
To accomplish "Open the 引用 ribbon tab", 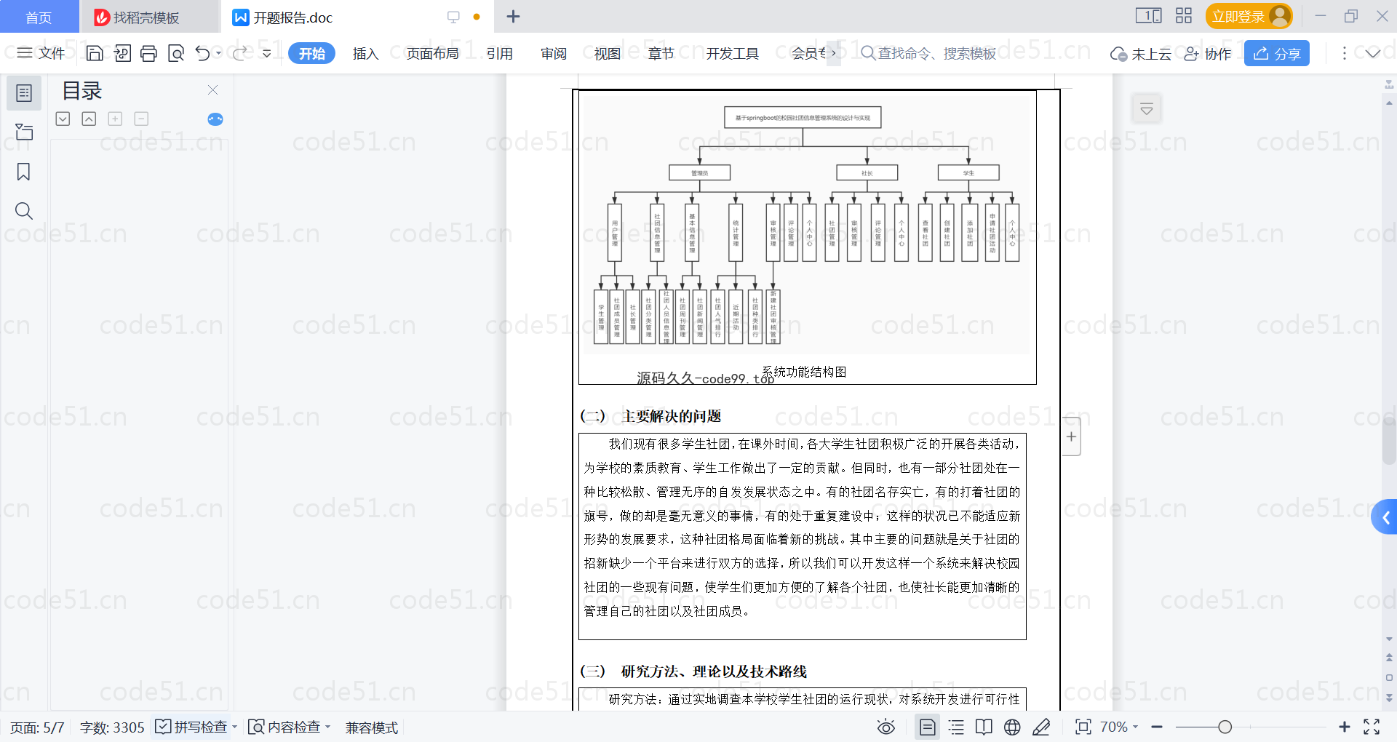I will (500, 53).
